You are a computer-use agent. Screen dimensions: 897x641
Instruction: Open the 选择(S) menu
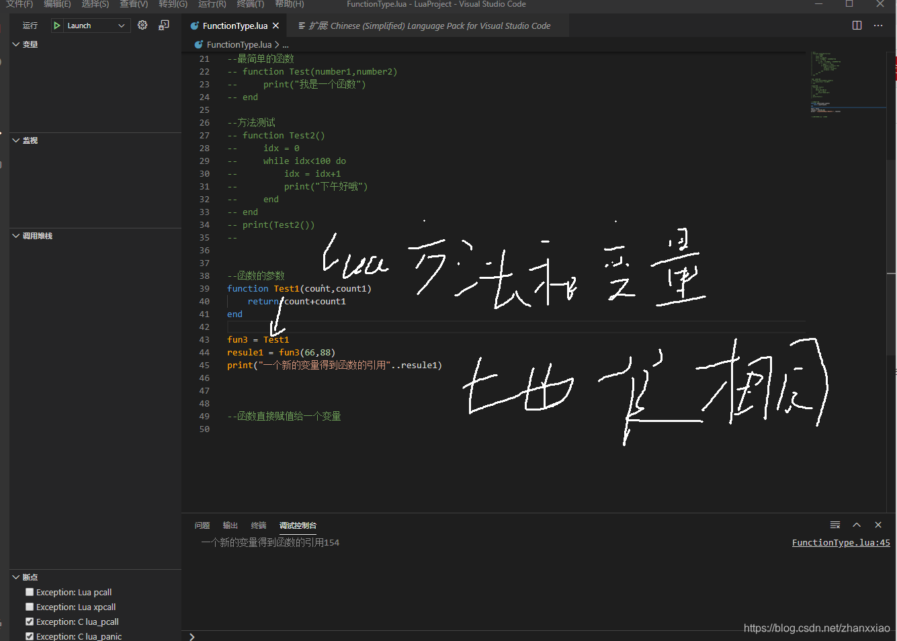coord(95,4)
